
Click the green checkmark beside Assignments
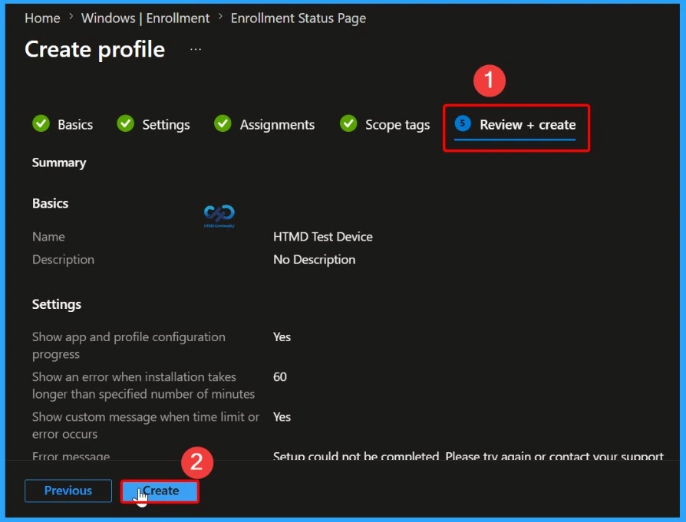pos(223,123)
